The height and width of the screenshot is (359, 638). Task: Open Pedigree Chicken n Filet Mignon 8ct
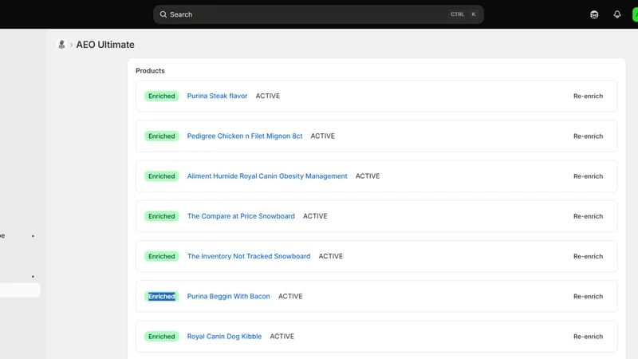(245, 136)
